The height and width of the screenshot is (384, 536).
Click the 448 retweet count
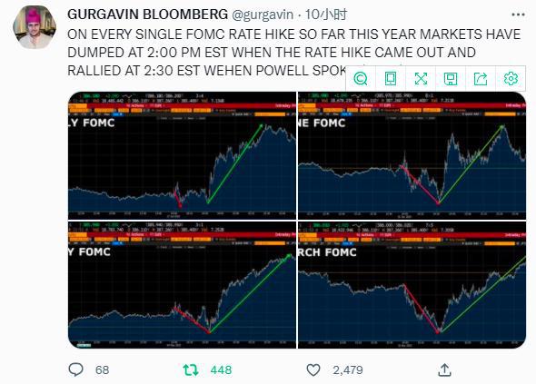tap(221, 369)
